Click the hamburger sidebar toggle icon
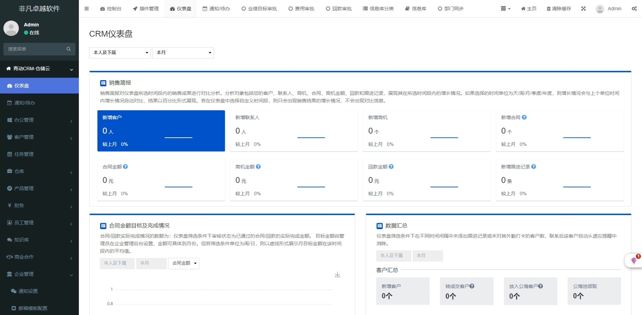 [x=87, y=8]
